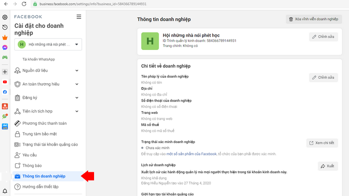Open Messenger icon in browser sidebar
The image size is (349, 196).
click(5, 48)
